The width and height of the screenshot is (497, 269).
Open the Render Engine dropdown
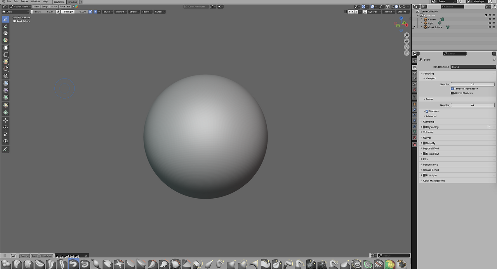coord(473,67)
